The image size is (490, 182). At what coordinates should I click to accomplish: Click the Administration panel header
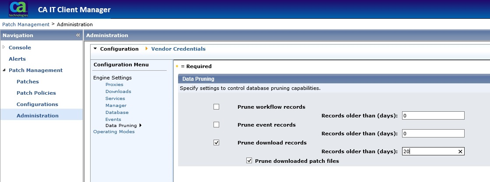[287, 35]
